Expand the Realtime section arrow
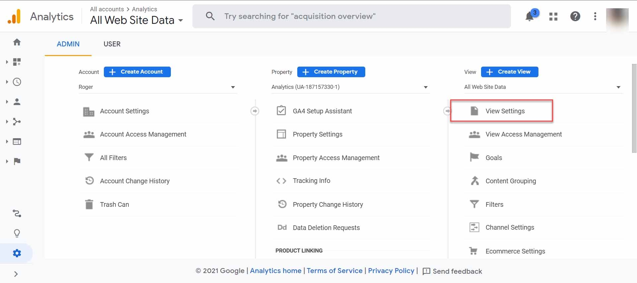Screen dimensions: 637x283 (x=7, y=82)
